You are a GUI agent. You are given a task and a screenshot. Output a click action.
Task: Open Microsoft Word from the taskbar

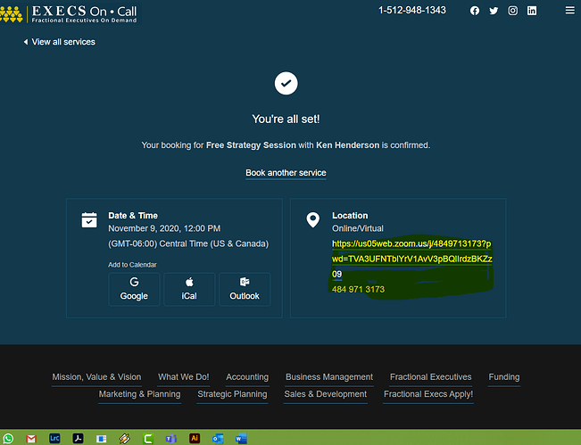point(241,439)
